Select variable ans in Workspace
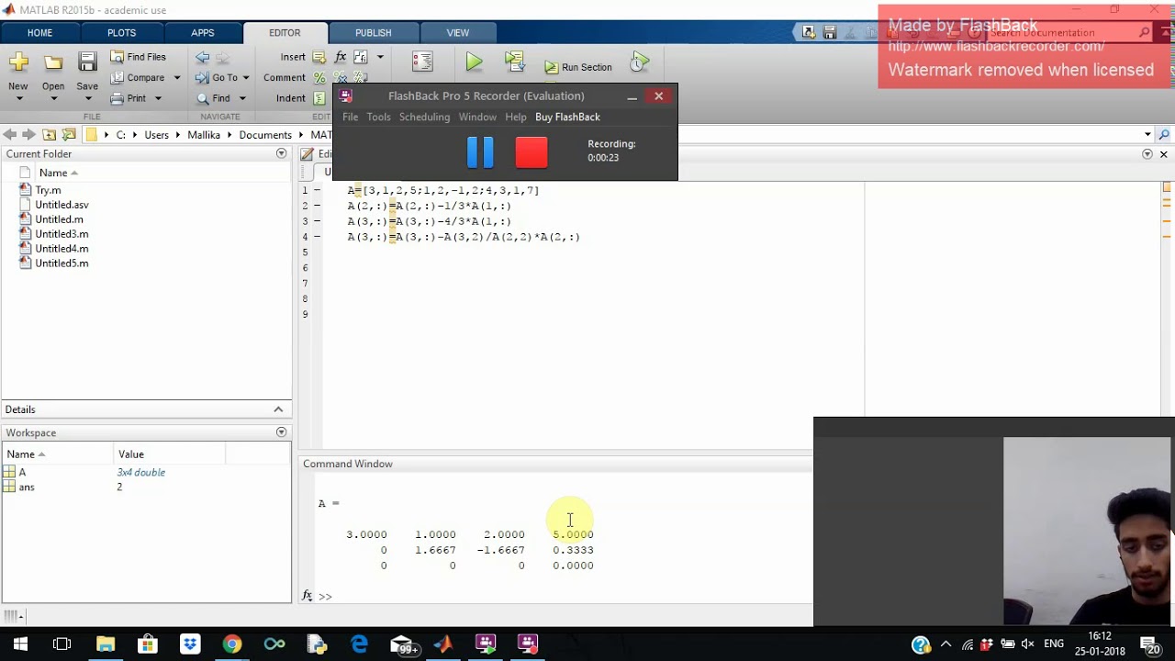This screenshot has width=1175, height=661. tap(27, 487)
